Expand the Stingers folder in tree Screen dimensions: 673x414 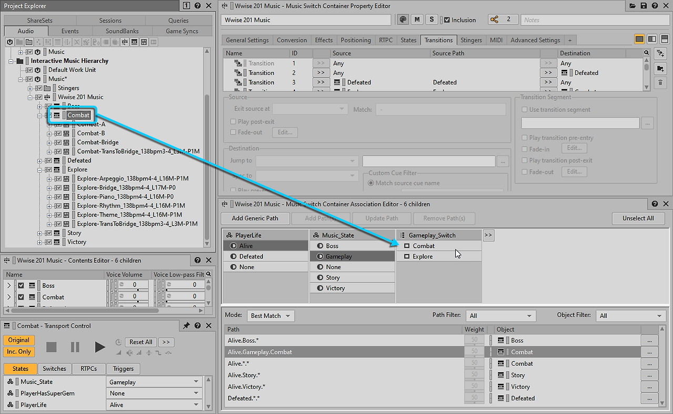tap(30, 88)
